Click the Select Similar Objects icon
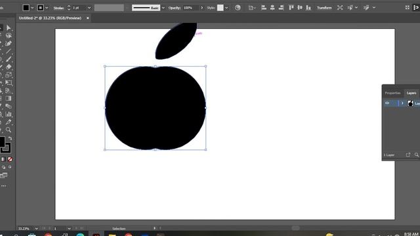Image resolution: width=420 pixels, height=236 pixels. coord(350,8)
